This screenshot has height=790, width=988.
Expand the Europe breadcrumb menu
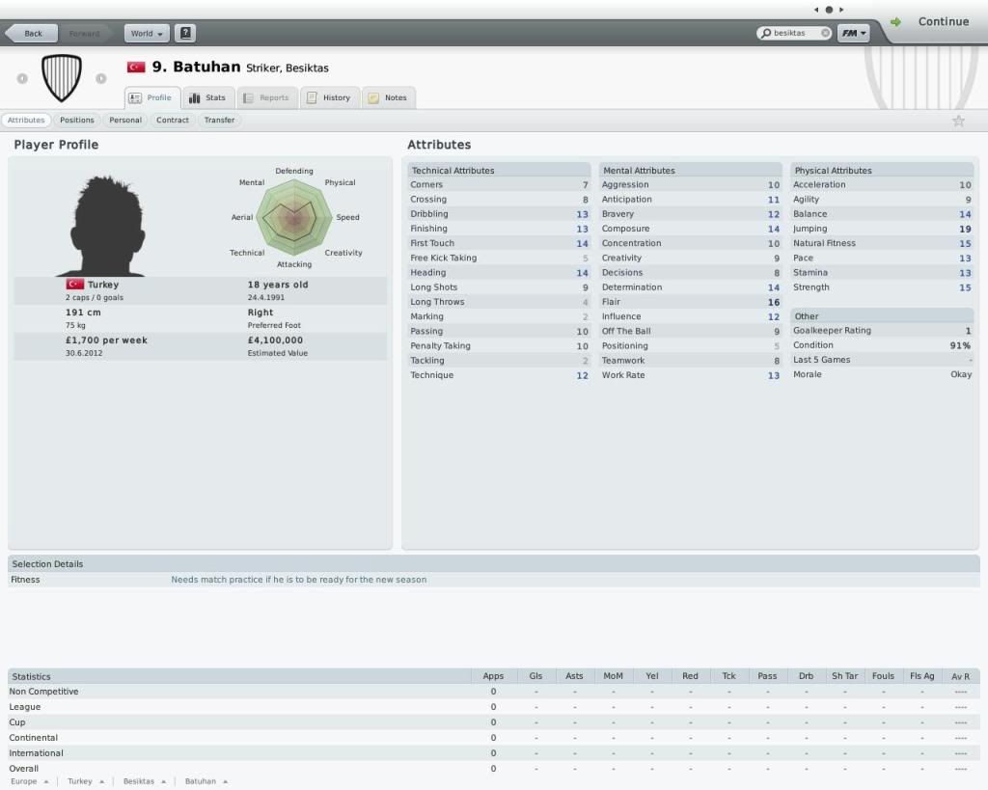click(x=30, y=781)
